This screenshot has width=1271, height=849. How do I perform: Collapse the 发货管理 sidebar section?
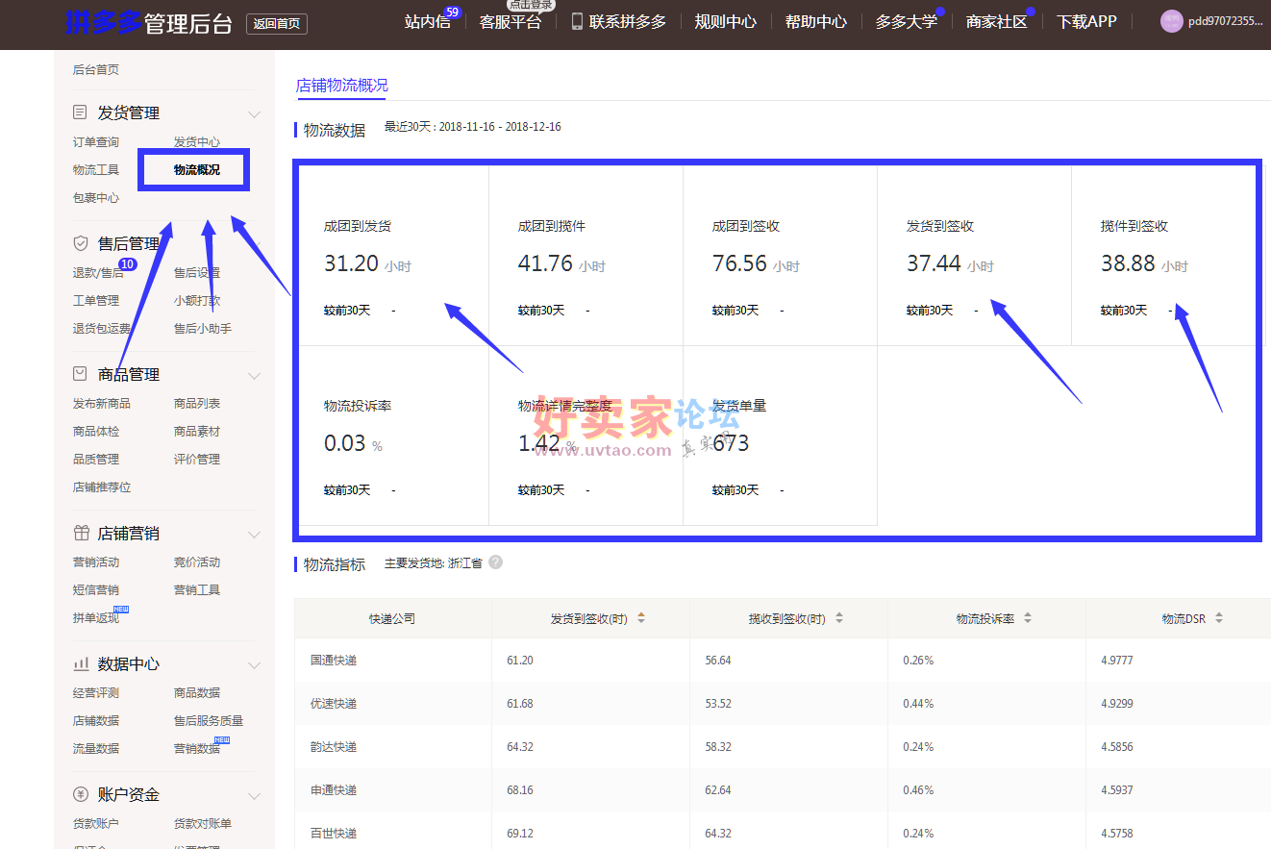tap(254, 114)
